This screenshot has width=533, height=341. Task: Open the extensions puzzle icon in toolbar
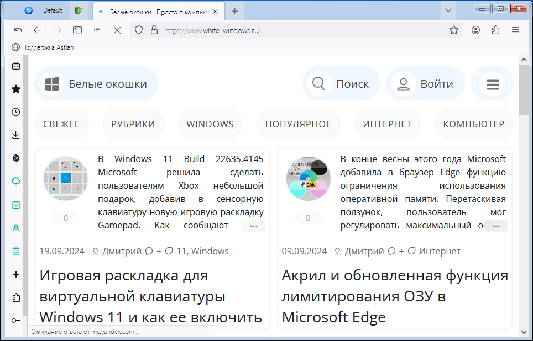(x=495, y=30)
